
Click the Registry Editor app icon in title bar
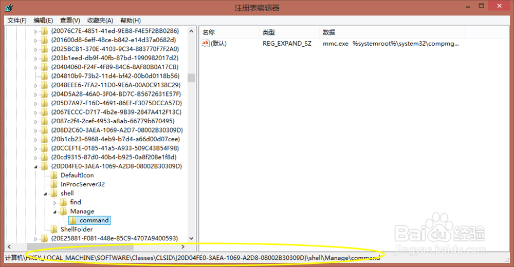click(x=9, y=7)
